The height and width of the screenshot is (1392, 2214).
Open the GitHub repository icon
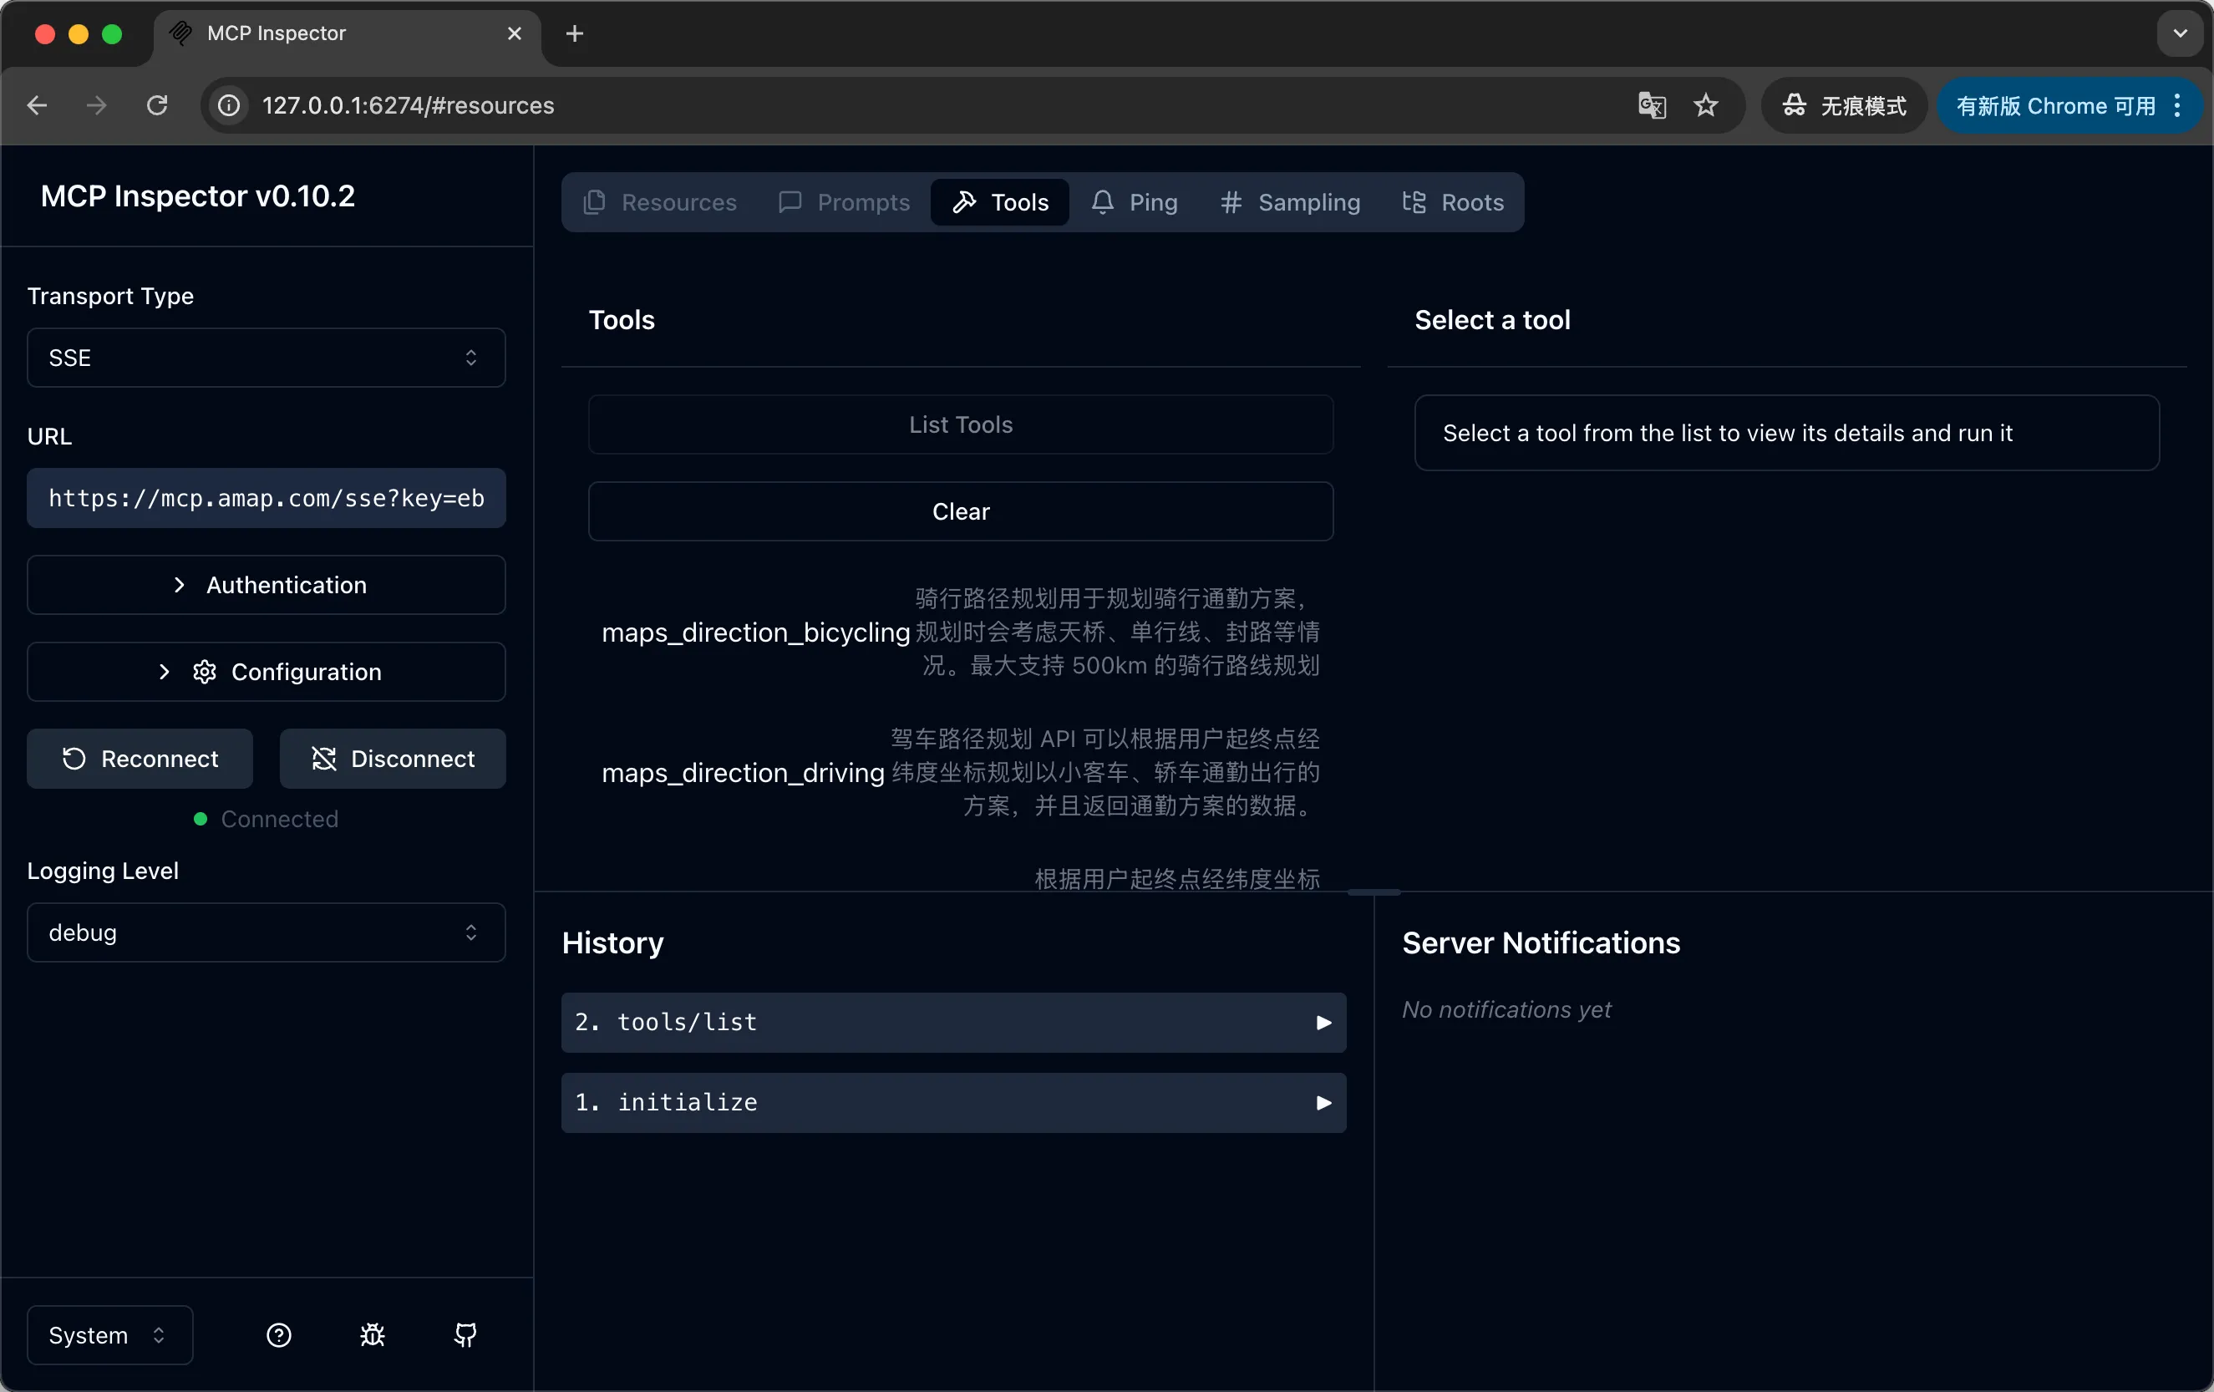tap(465, 1335)
